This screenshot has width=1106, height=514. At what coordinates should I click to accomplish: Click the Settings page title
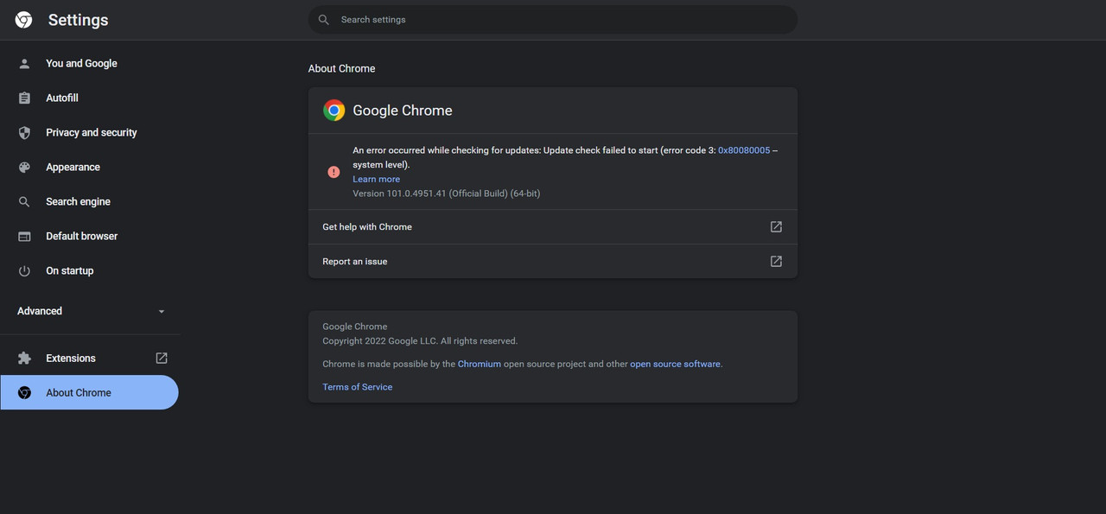click(x=78, y=20)
